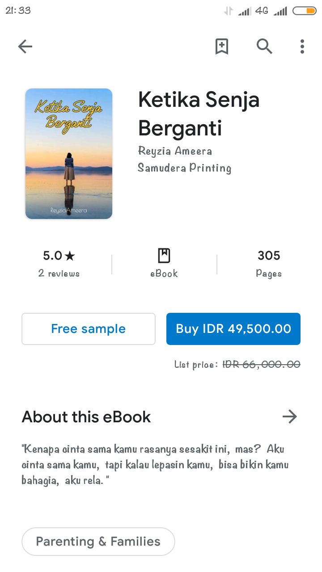Tap the Ketika Senja Berganti cover thumbnail
Image resolution: width=322 pixels, height=572 pixels.
point(69,154)
